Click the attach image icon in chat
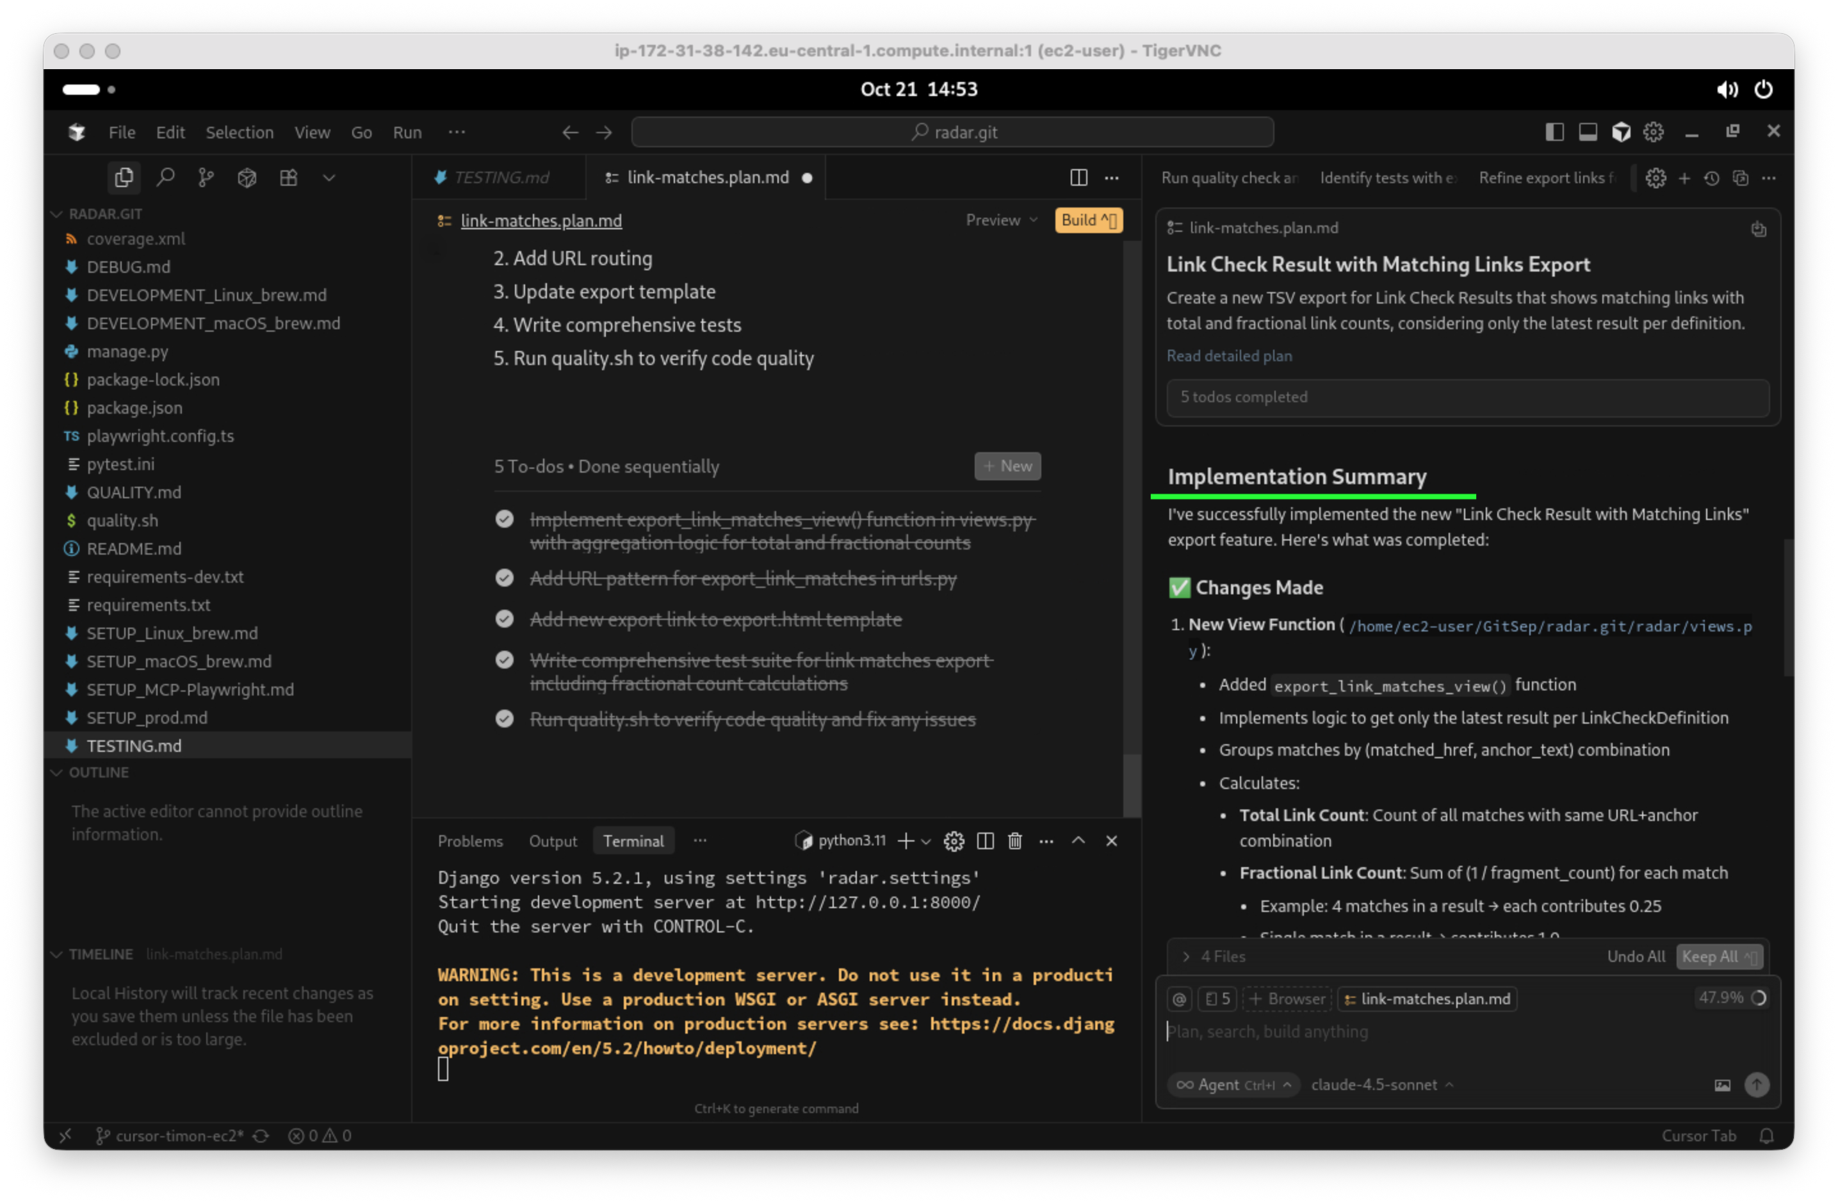Image resolution: width=1838 pixels, height=1204 pixels. click(1722, 1084)
